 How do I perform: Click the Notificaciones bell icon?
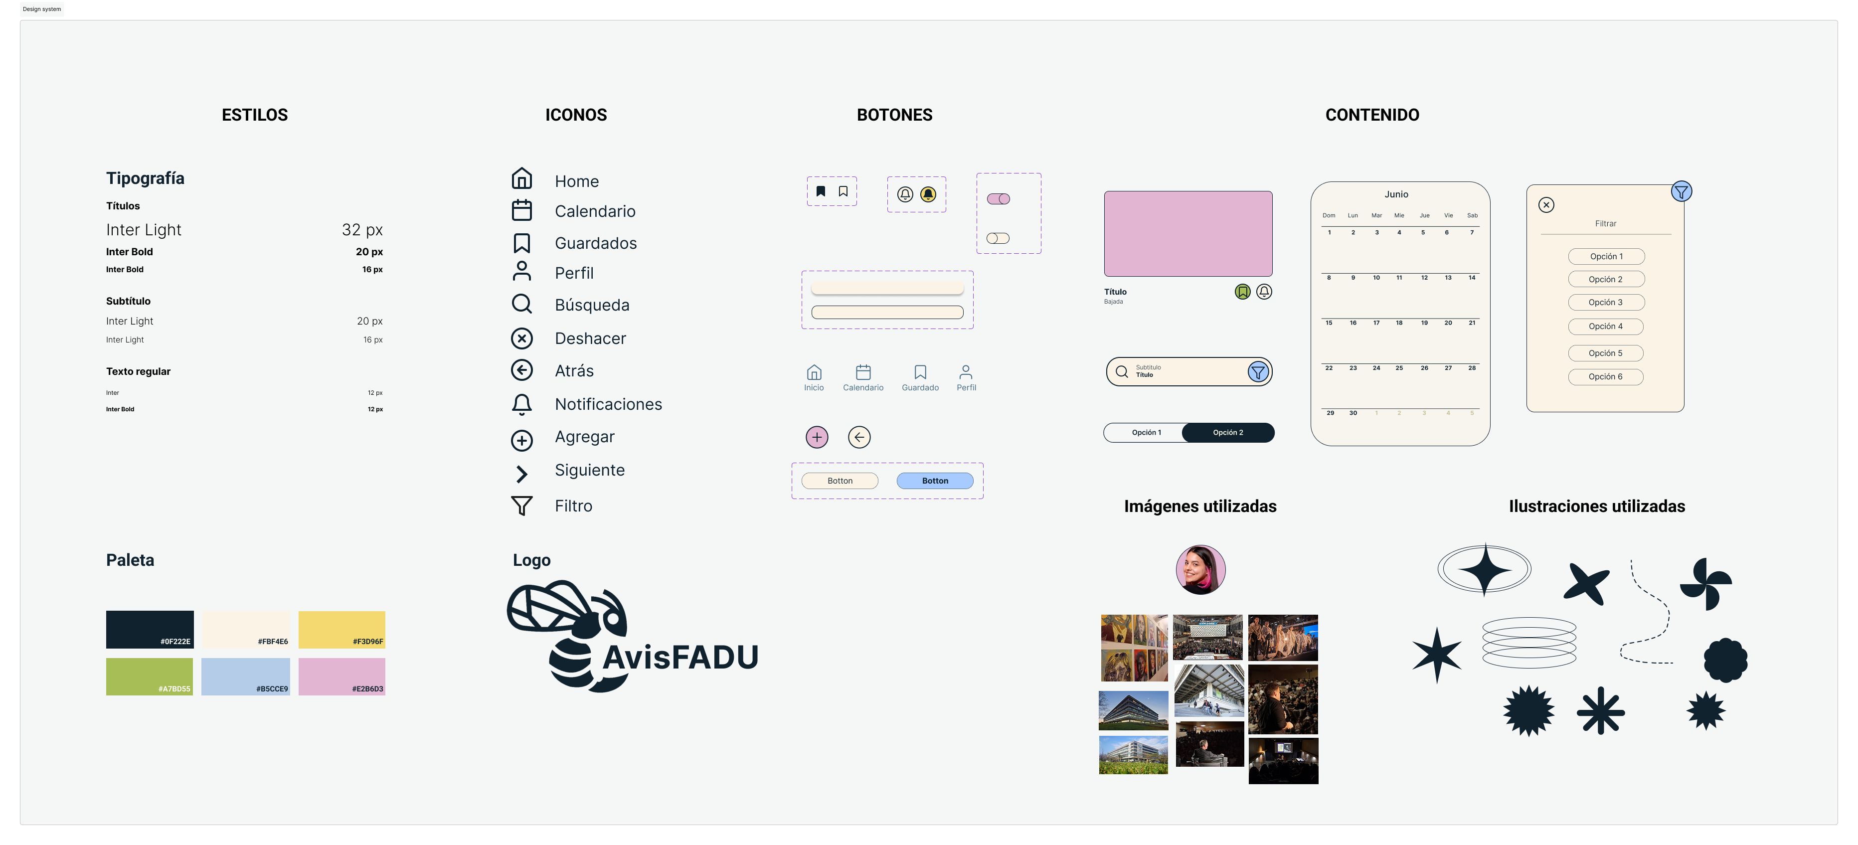pyautogui.click(x=521, y=404)
